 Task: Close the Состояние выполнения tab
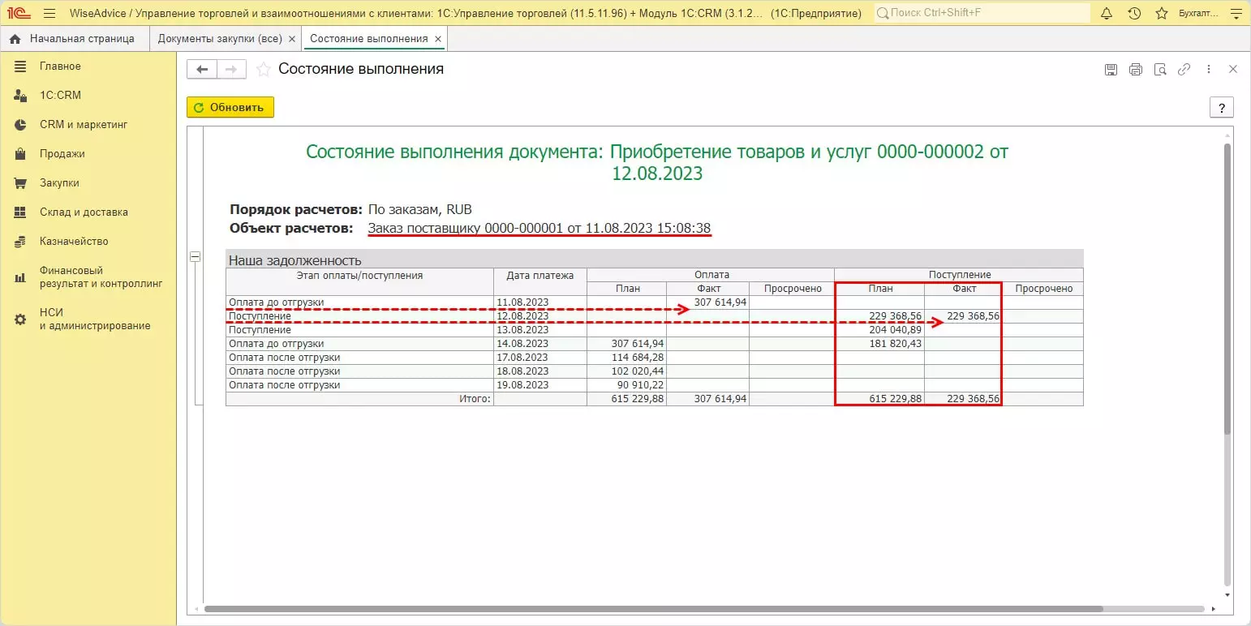click(x=438, y=39)
